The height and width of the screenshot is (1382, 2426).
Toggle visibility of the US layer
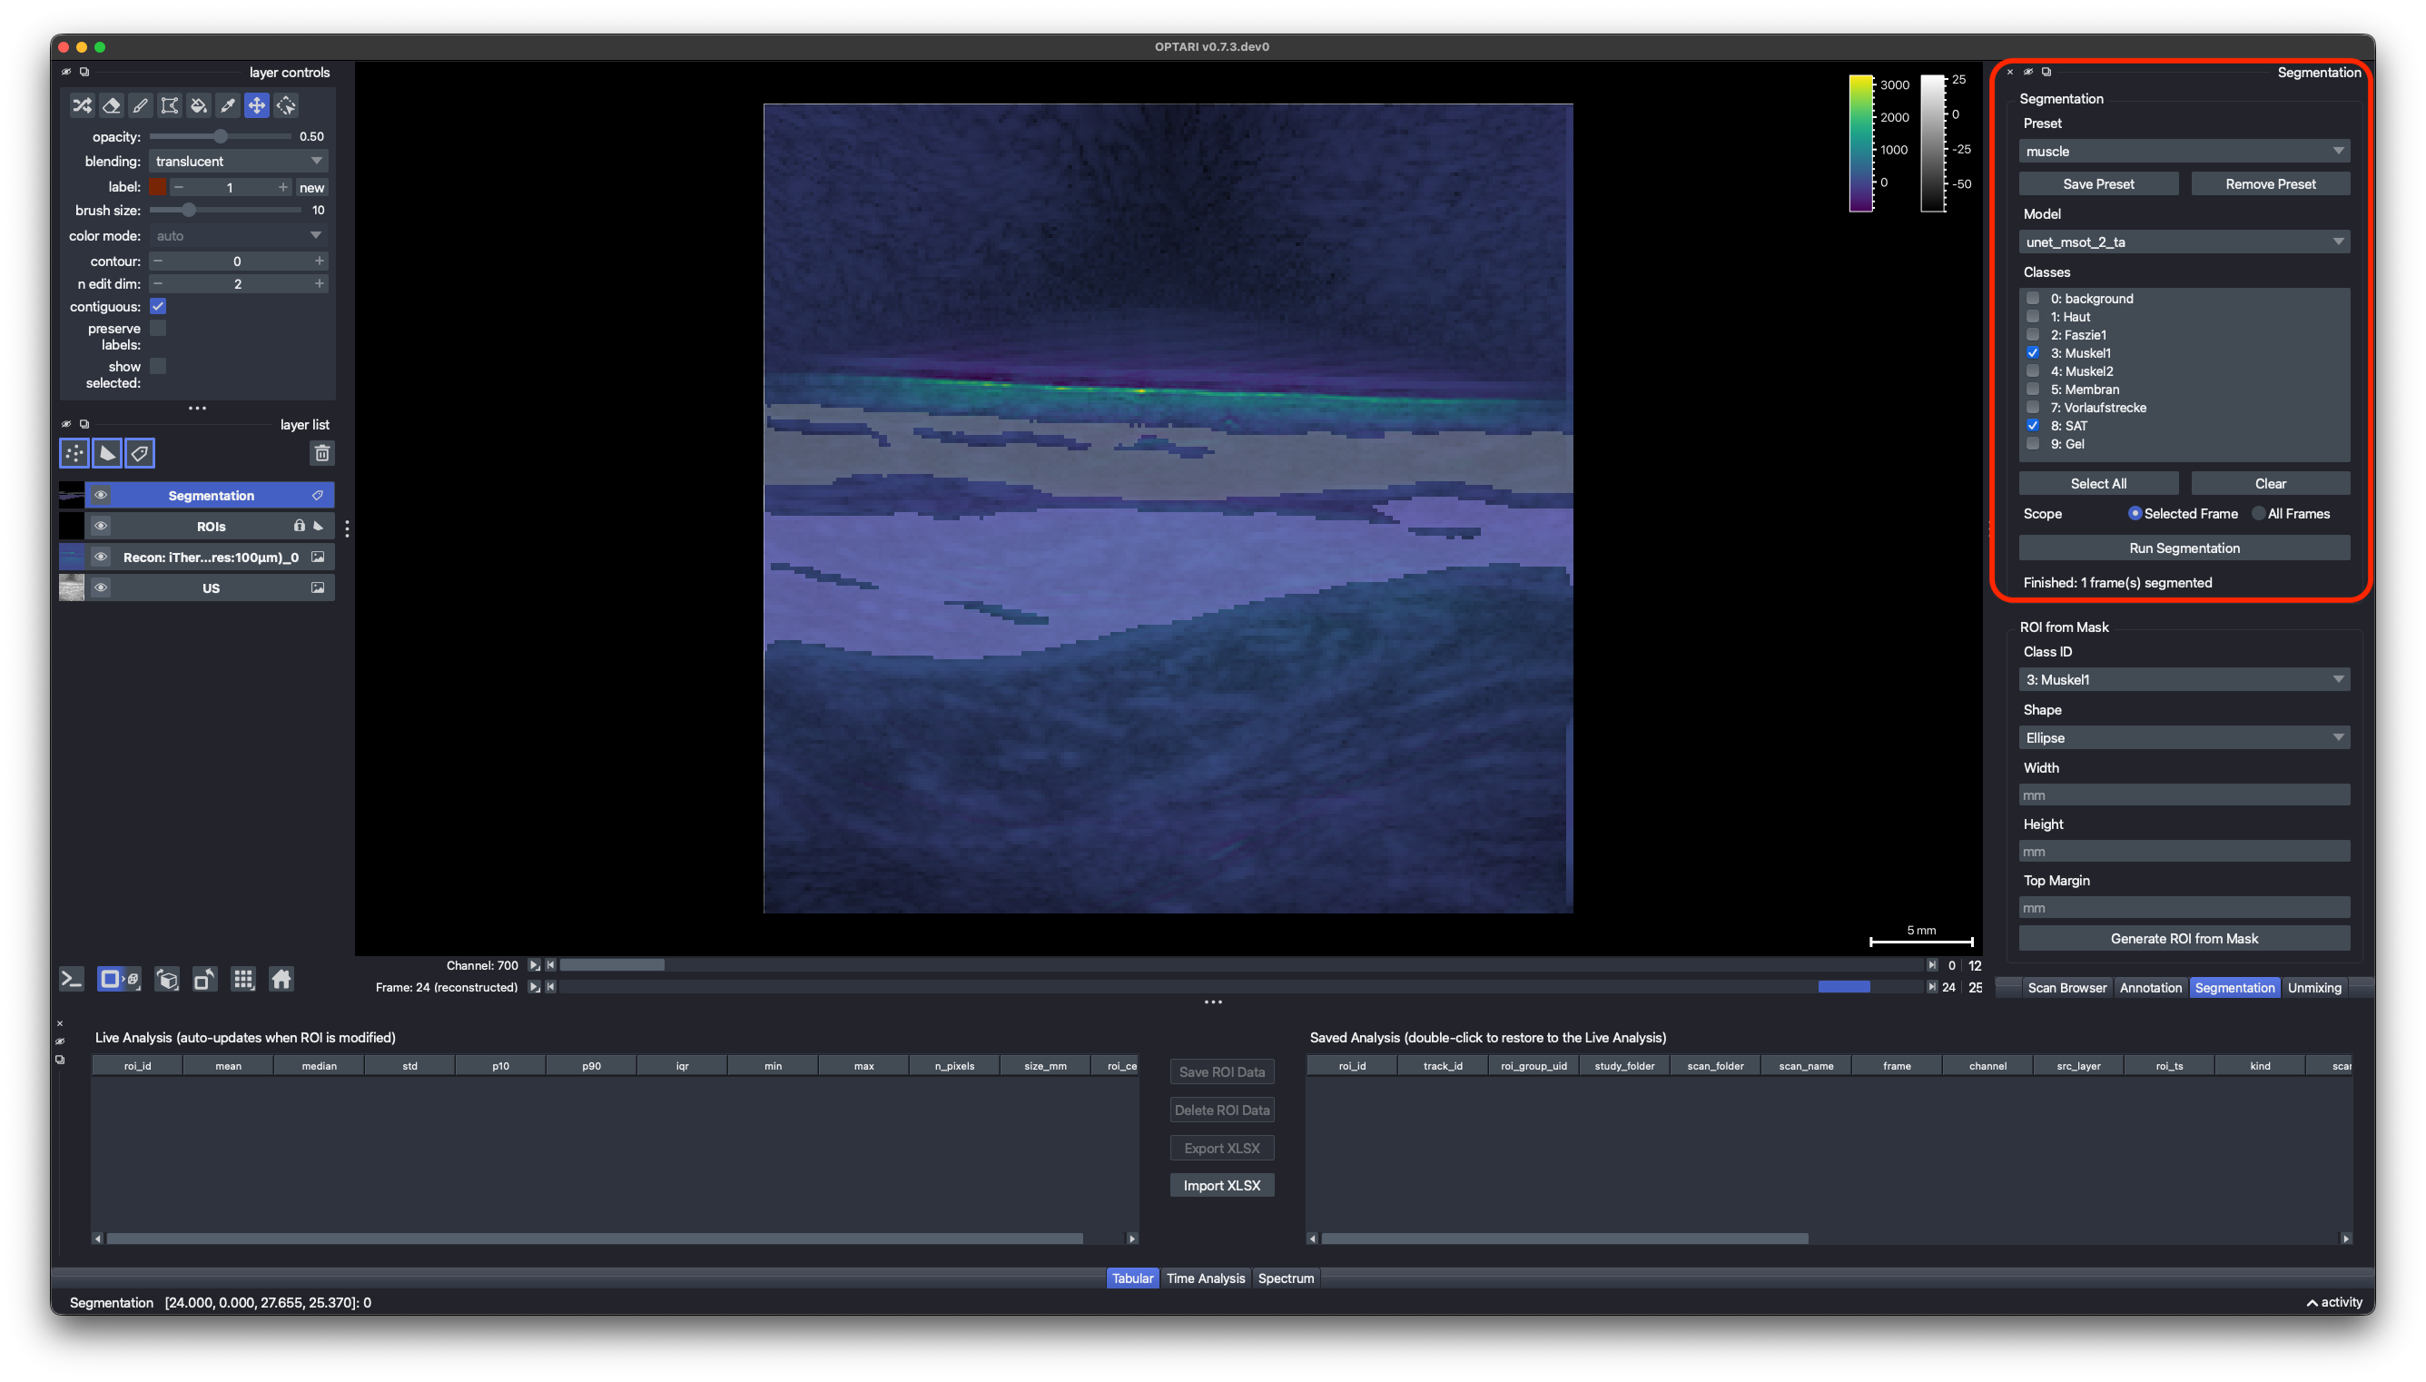click(x=101, y=588)
